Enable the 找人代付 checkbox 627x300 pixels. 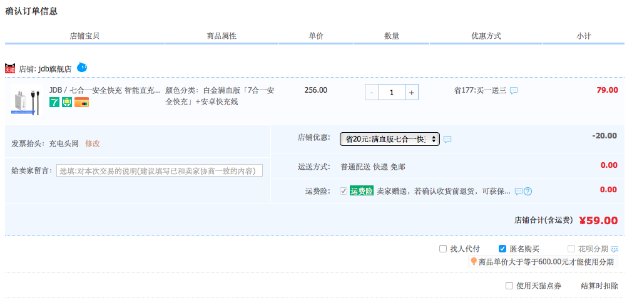tap(443, 249)
